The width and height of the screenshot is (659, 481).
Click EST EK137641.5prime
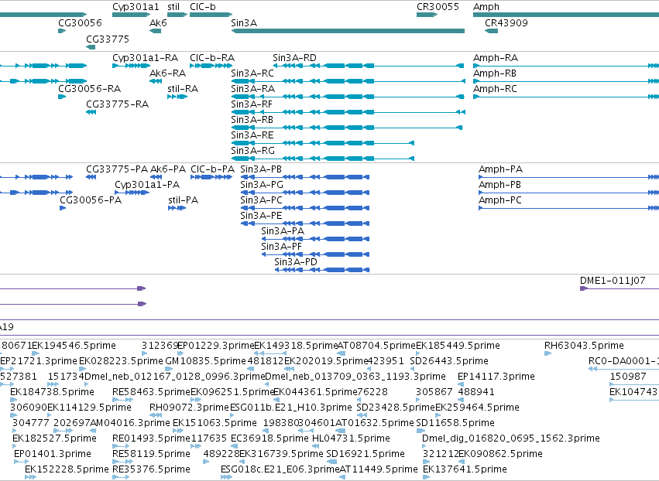click(x=465, y=469)
